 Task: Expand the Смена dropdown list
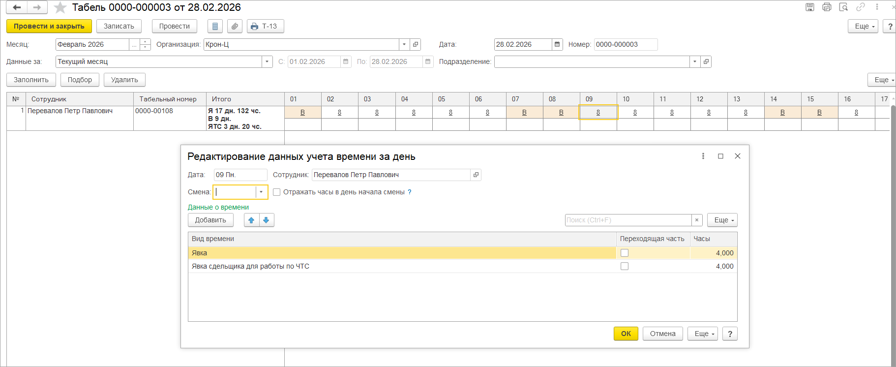tap(261, 192)
